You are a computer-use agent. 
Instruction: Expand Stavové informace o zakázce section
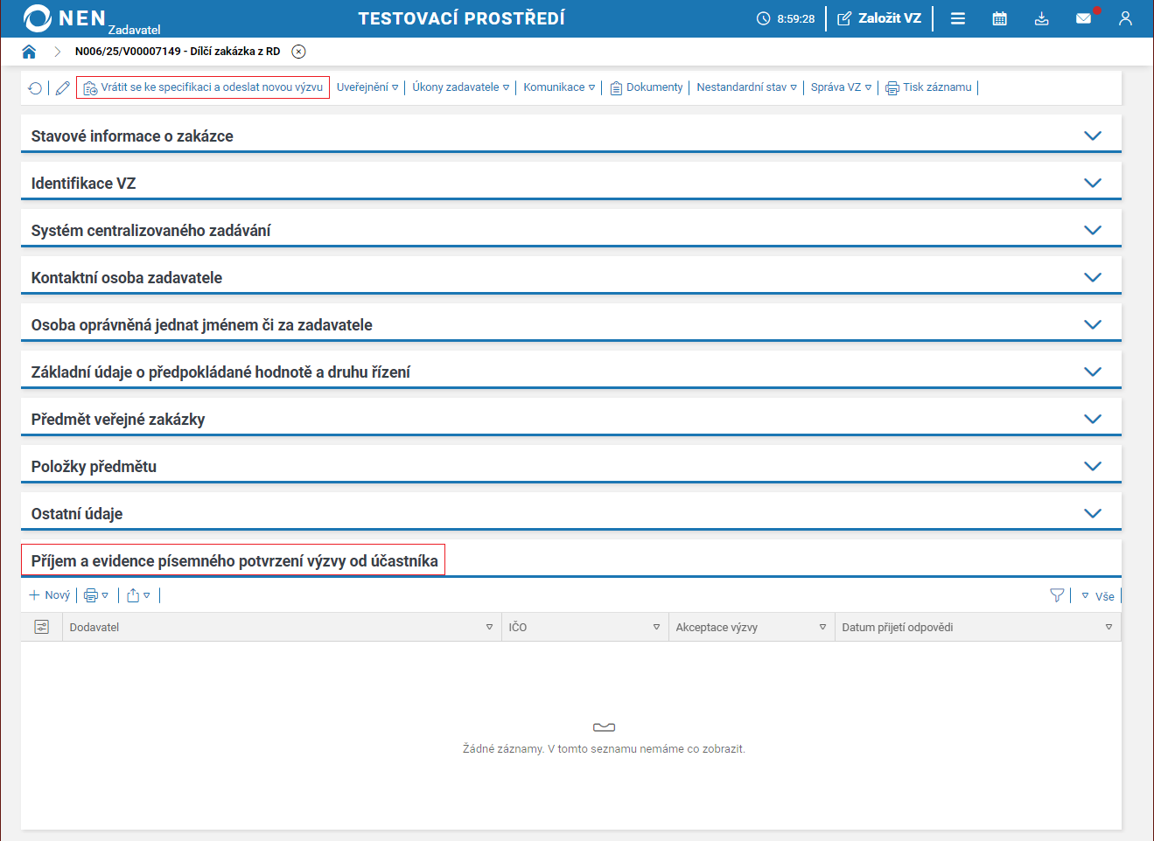pos(570,136)
